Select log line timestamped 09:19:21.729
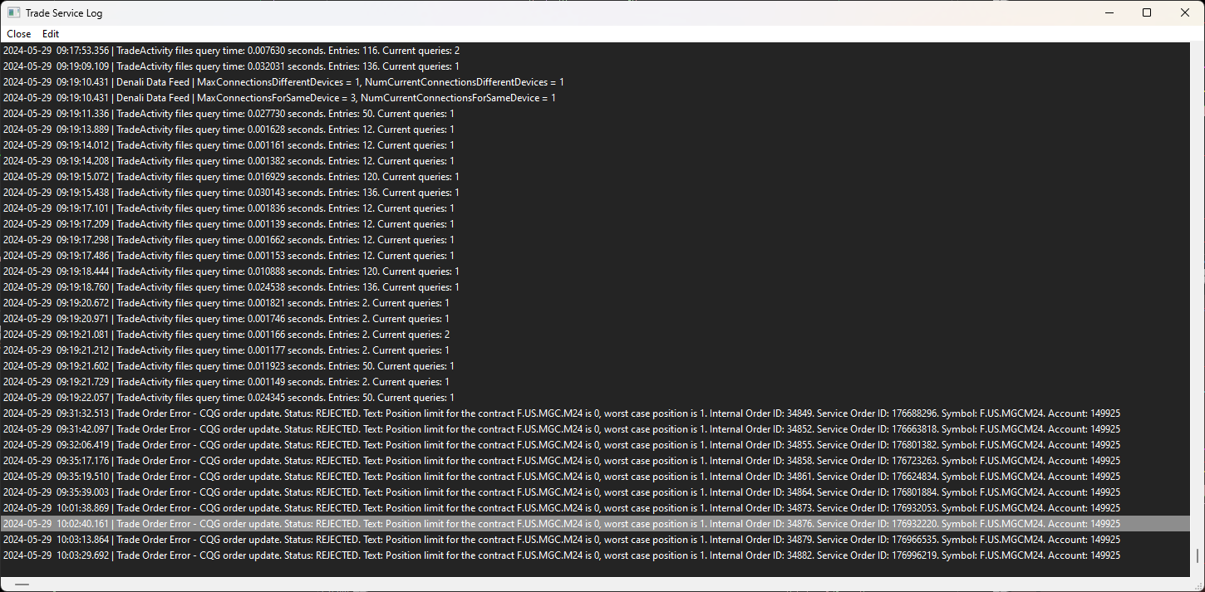The image size is (1205, 592). click(x=595, y=382)
